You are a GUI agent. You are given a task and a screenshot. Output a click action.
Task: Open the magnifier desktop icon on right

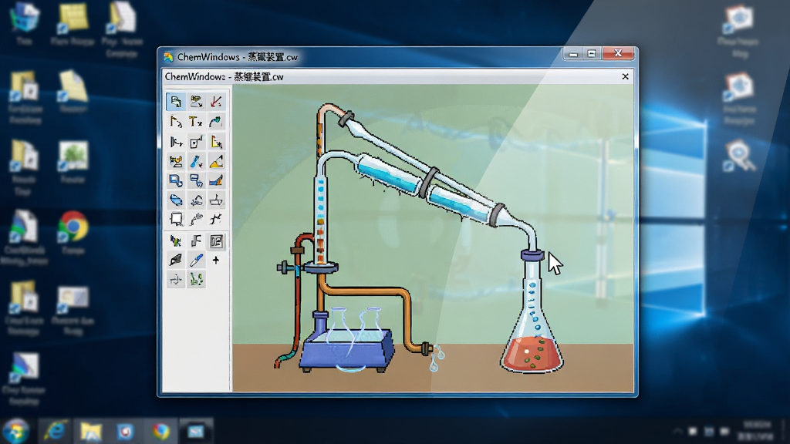(739, 156)
